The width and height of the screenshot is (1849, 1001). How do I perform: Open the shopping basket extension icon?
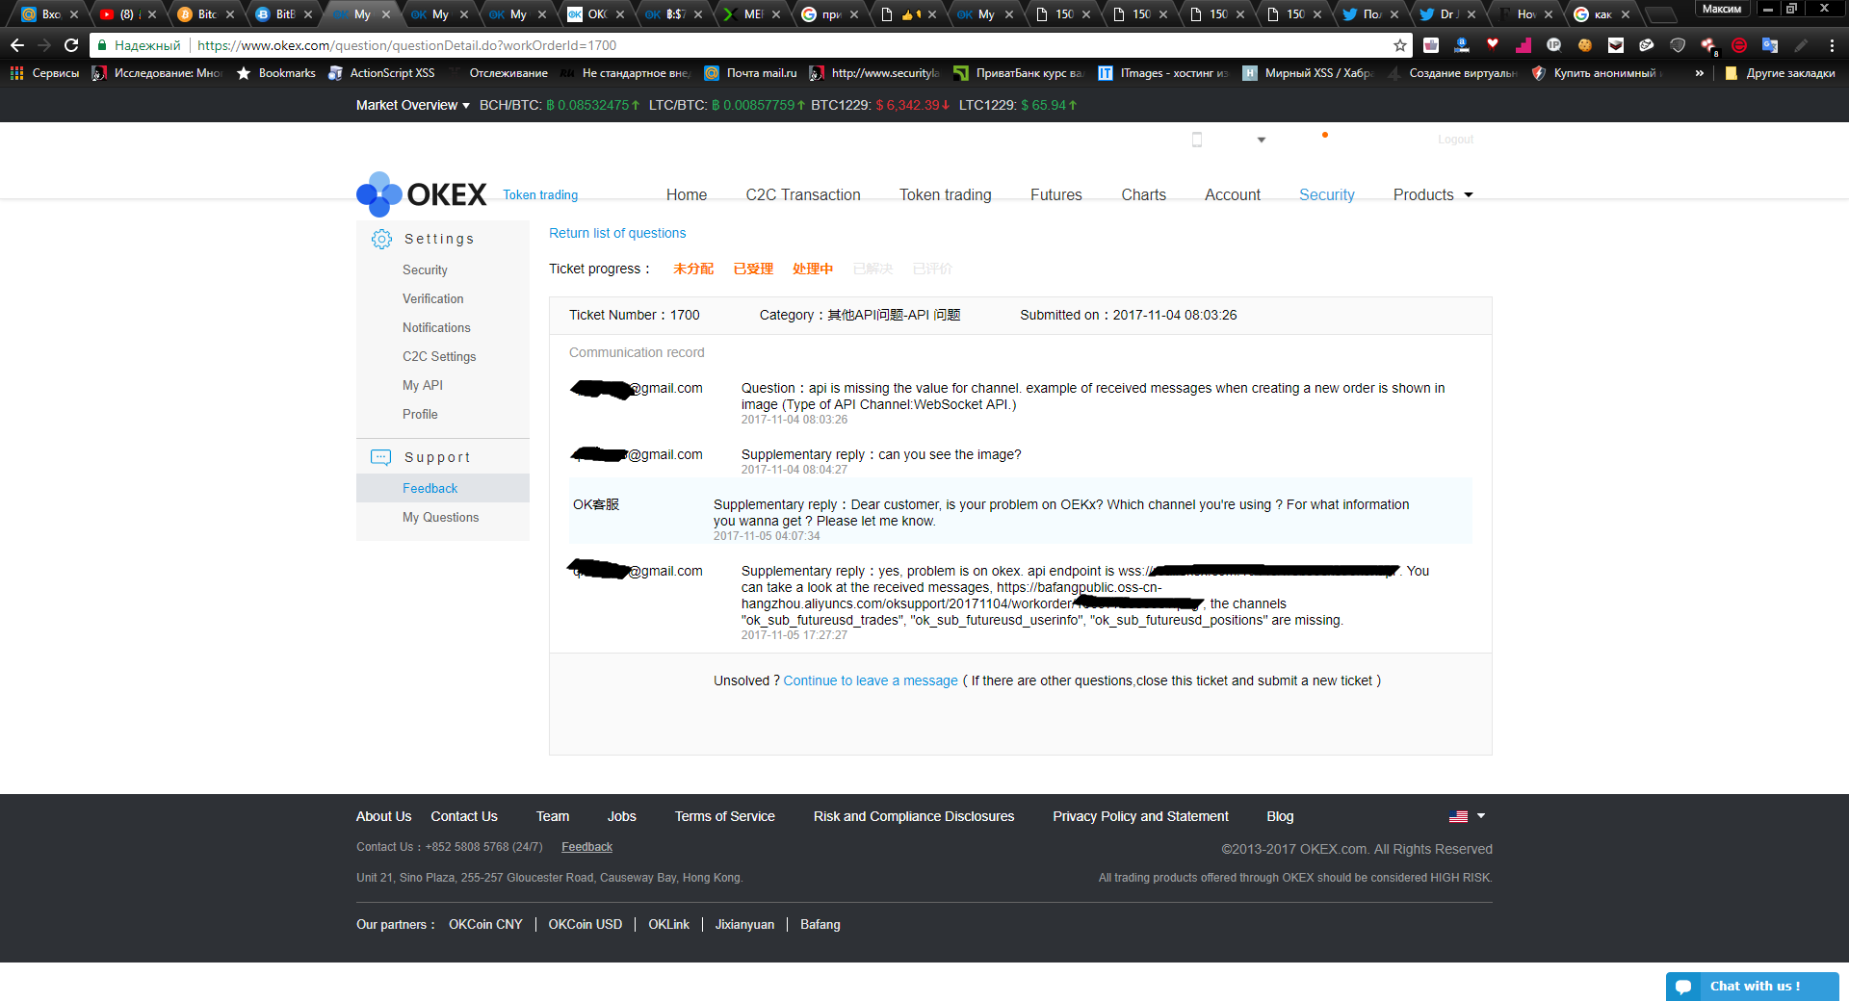tap(1431, 45)
